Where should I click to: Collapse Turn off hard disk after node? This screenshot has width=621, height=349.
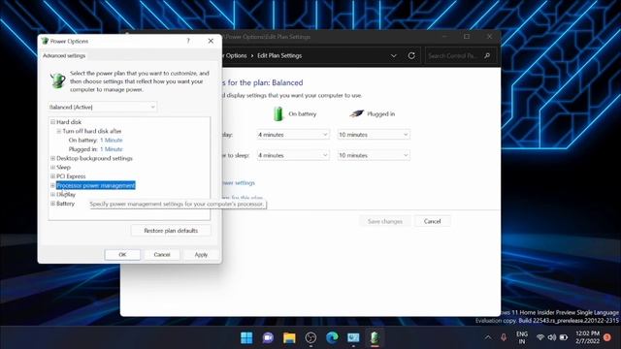click(x=58, y=131)
